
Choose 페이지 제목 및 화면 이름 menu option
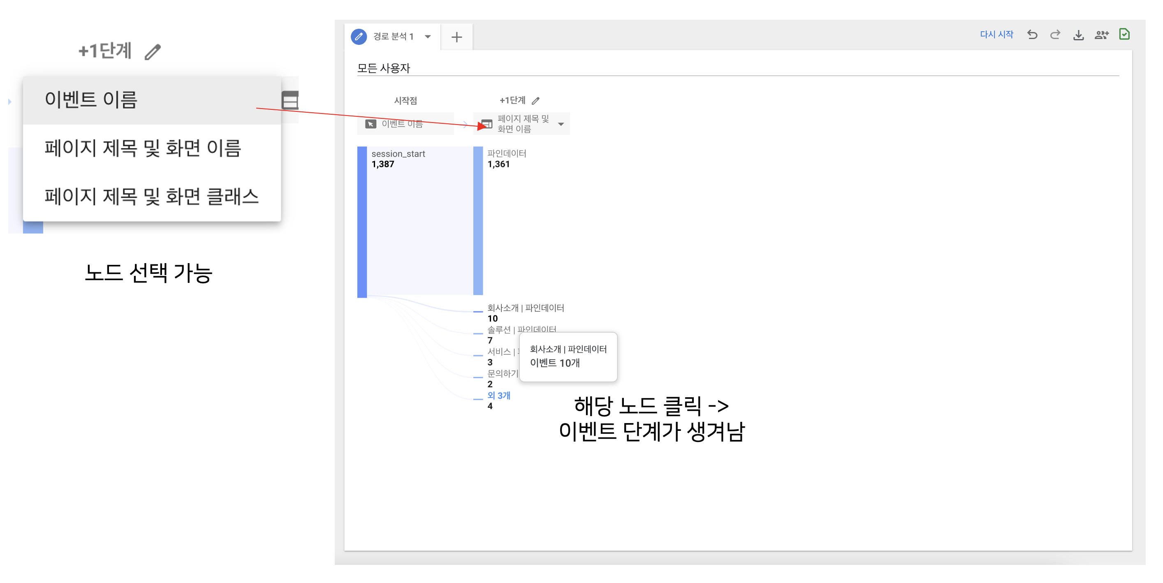coord(142,148)
